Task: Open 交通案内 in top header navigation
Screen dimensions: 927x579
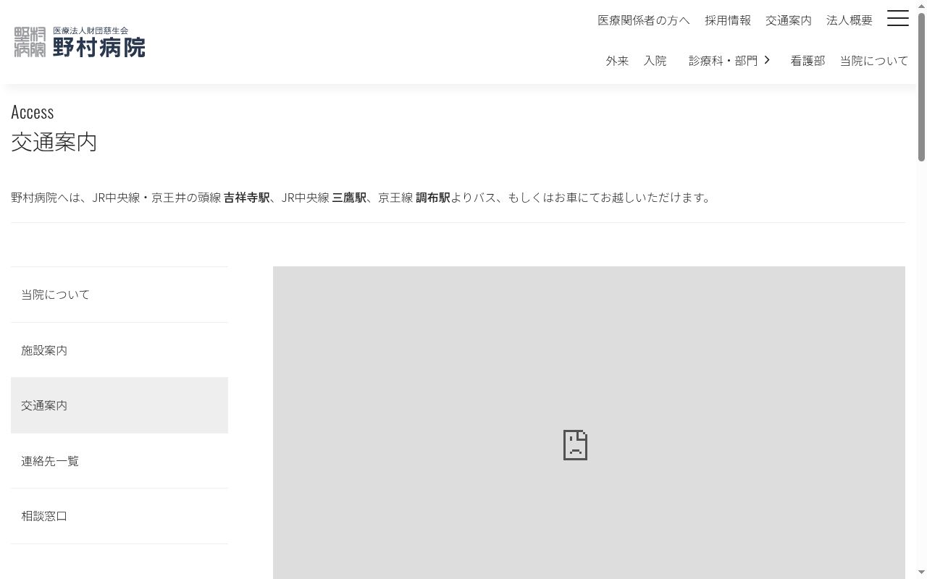Action: [789, 20]
